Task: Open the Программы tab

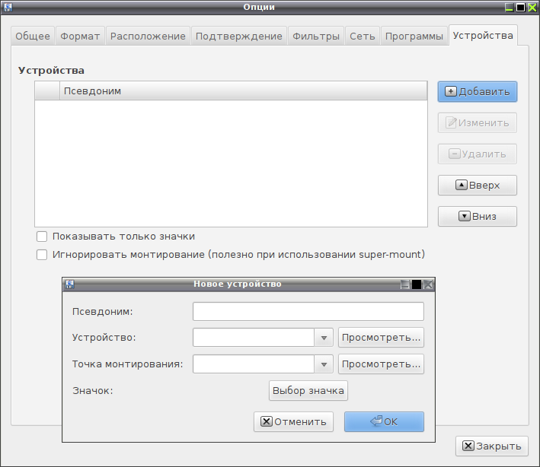Action: point(414,36)
